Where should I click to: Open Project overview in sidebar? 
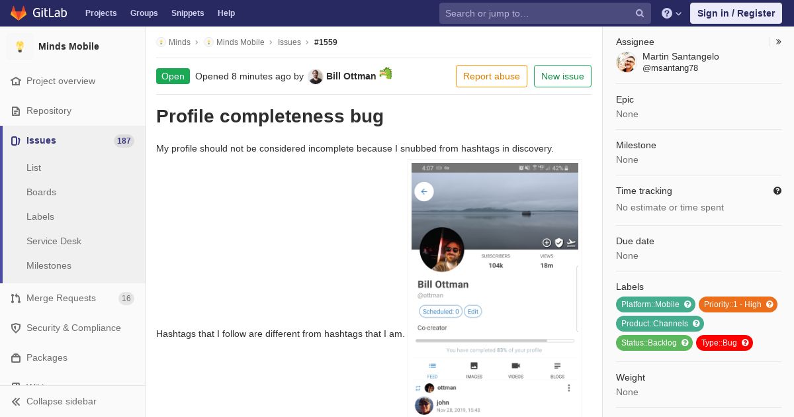pyautogui.click(x=61, y=81)
